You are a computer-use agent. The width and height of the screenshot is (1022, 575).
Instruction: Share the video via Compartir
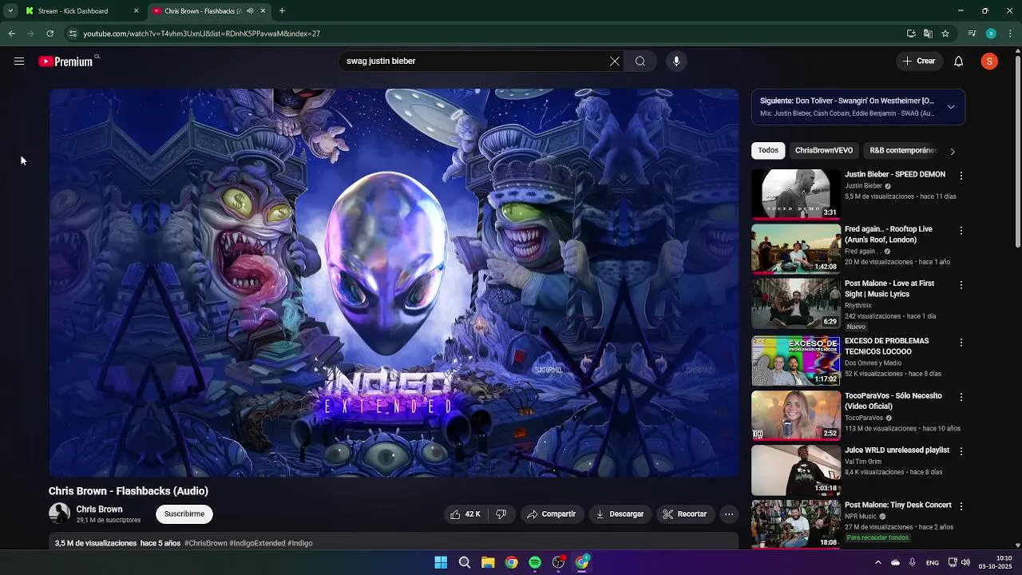coord(551,514)
